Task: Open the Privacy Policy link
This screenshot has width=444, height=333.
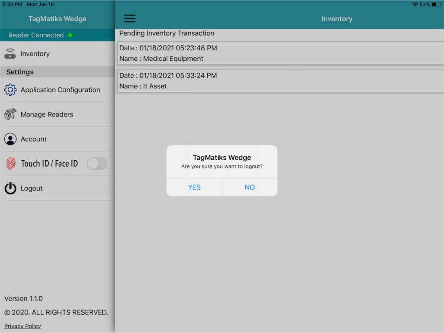Action: [x=23, y=326]
